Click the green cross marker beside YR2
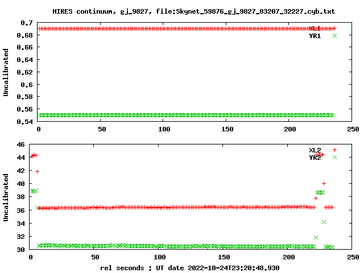Screen dimensions: 364x273 [334, 158]
